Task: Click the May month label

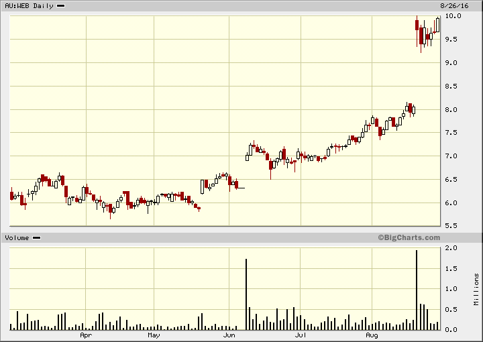Action: [x=154, y=335]
